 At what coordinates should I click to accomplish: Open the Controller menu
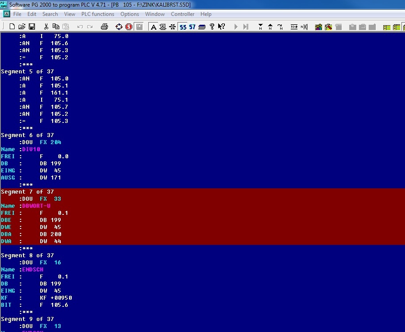pos(182,14)
